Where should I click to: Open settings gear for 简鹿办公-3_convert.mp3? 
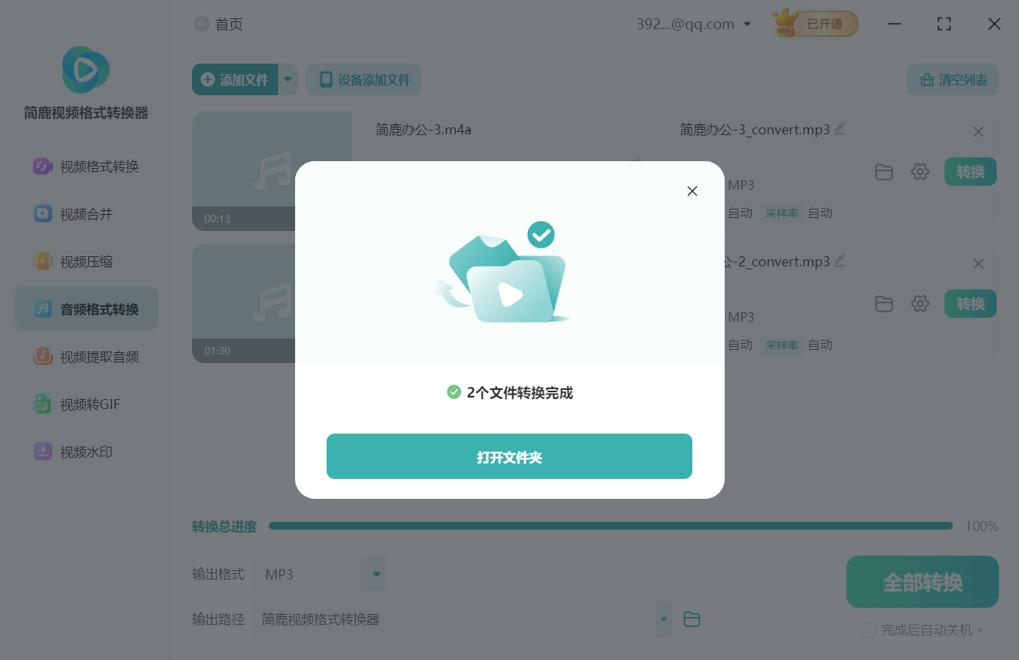[920, 172]
